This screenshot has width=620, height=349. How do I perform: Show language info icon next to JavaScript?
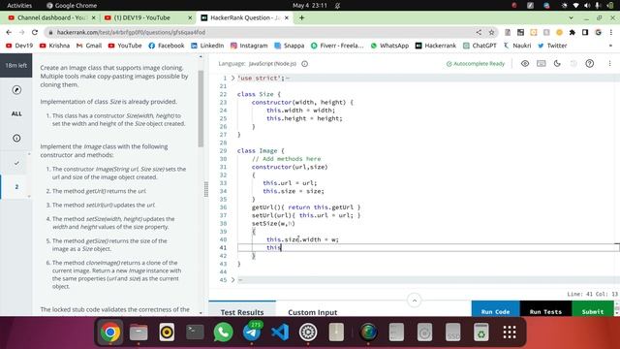coord(305,64)
